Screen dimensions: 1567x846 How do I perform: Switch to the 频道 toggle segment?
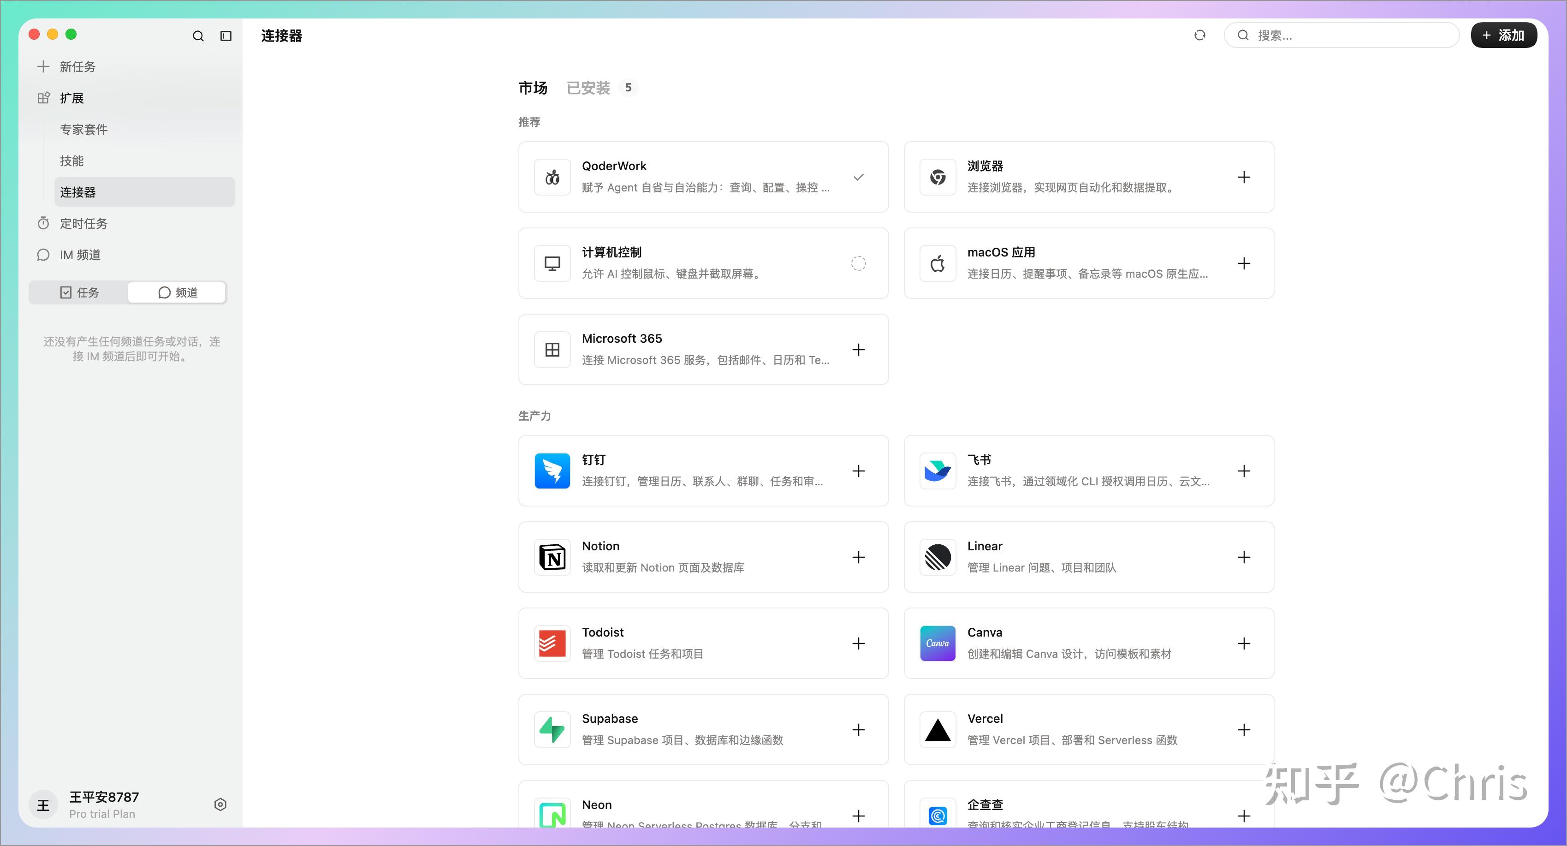pyautogui.click(x=177, y=292)
